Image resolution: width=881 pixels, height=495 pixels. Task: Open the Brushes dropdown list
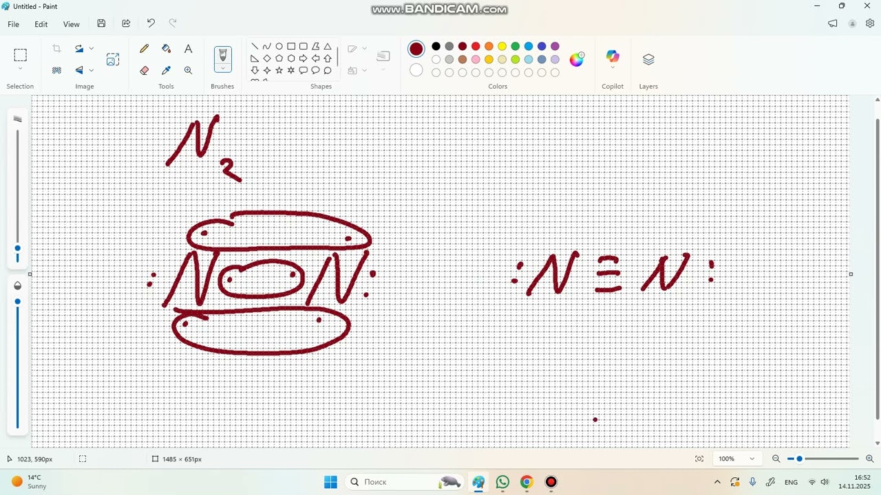[x=222, y=69]
